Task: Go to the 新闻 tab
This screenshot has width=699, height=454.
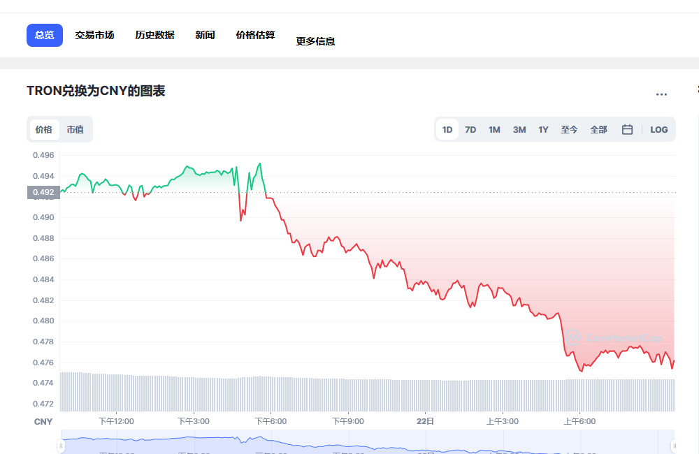Action: tap(205, 35)
